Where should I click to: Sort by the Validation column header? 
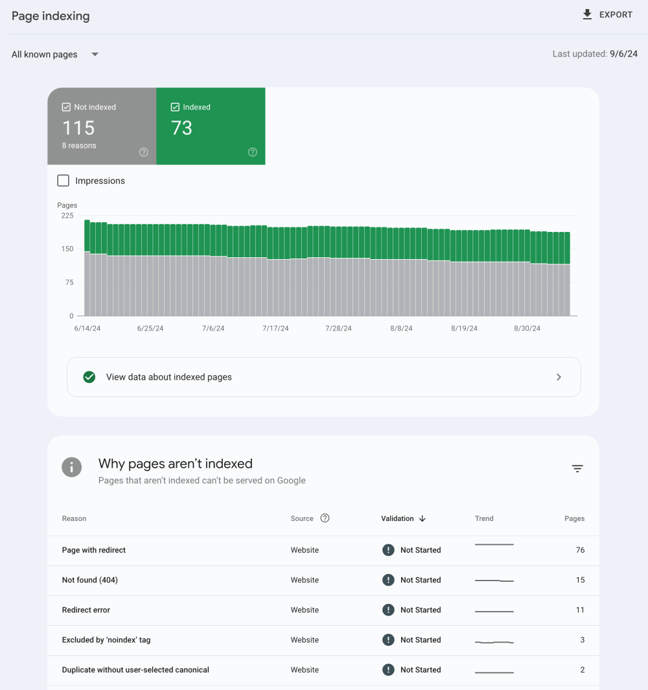tap(397, 518)
